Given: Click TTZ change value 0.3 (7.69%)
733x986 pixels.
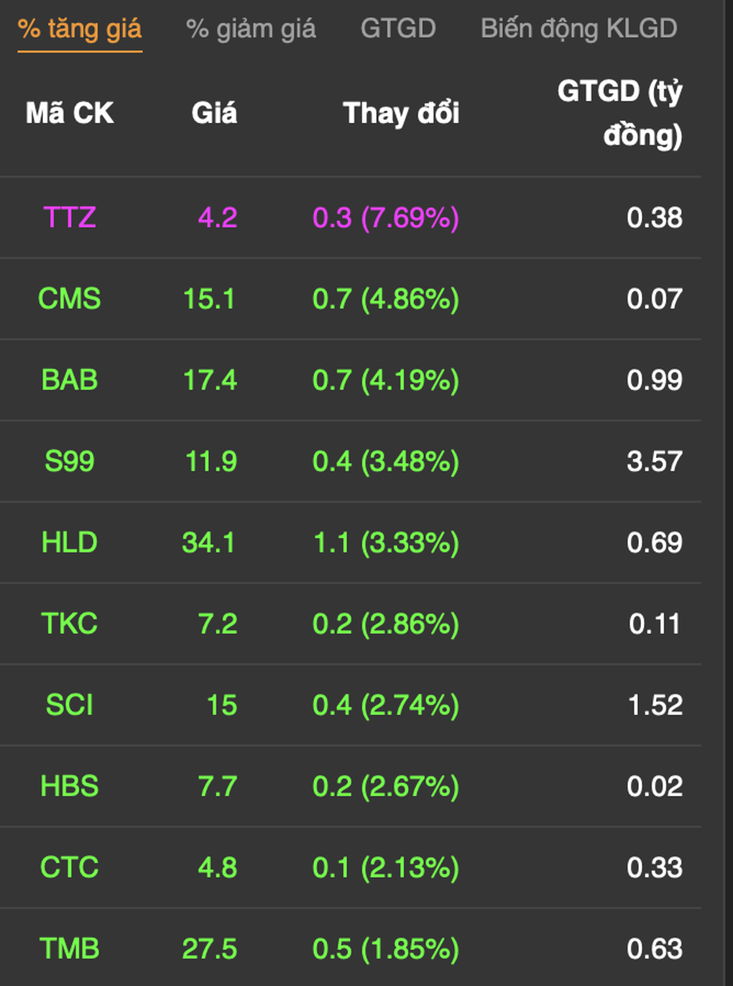Looking at the screenshot, I should tap(386, 217).
